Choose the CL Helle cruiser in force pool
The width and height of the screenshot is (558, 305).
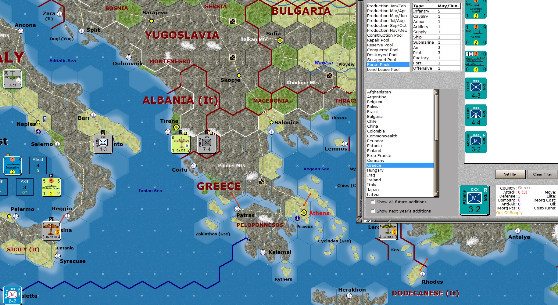pos(476,35)
